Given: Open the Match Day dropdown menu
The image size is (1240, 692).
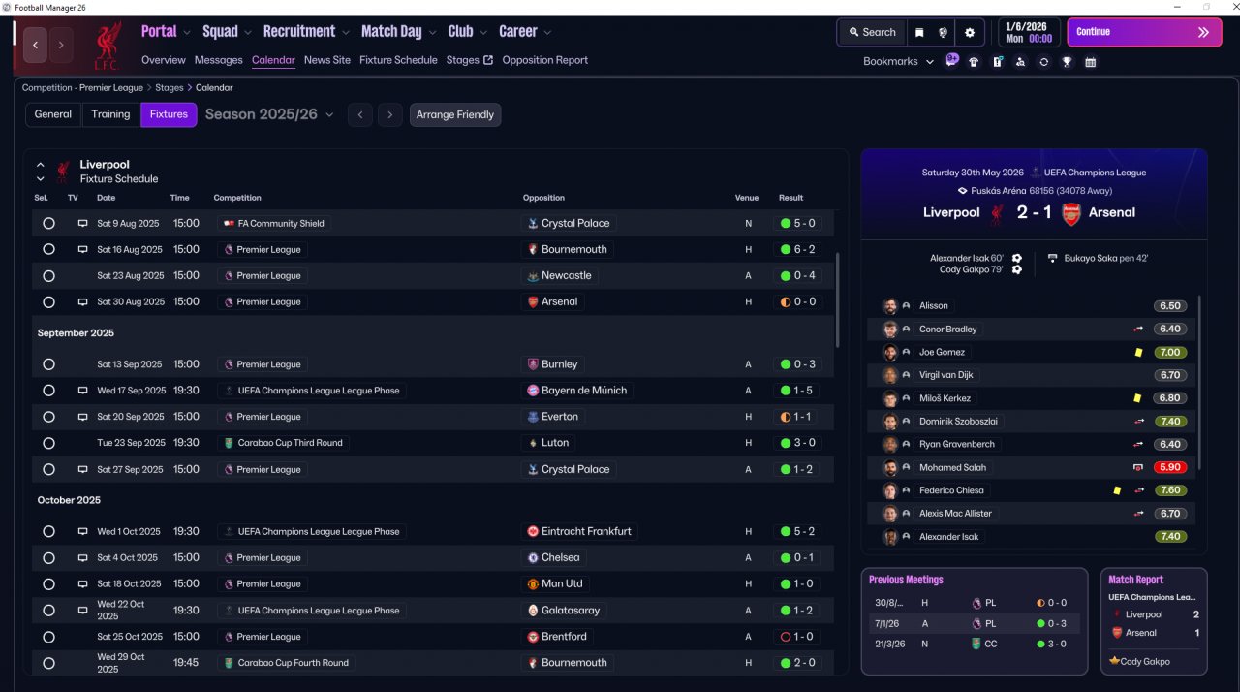Looking at the screenshot, I should [398, 31].
